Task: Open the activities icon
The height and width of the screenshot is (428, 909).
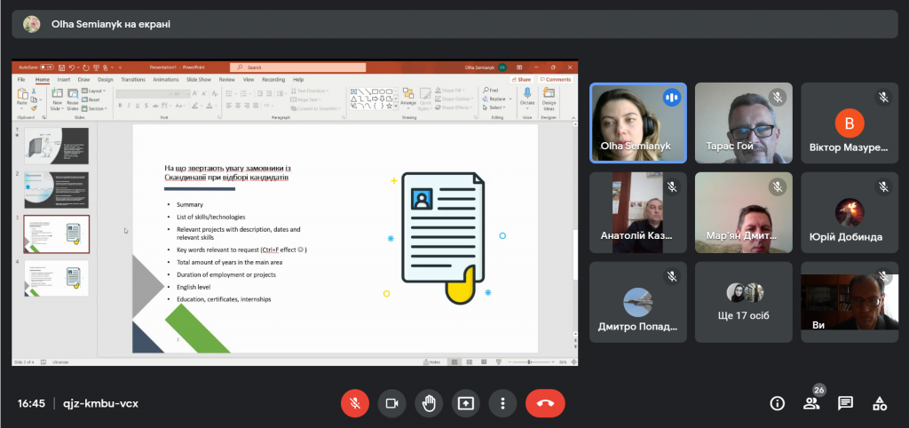Action: pyautogui.click(x=880, y=404)
